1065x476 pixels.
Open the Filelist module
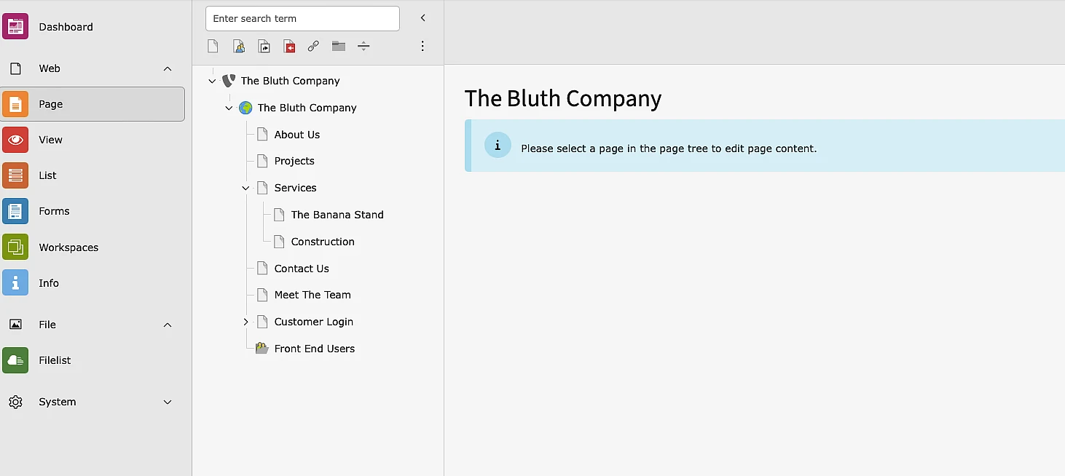click(x=55, y=360)
